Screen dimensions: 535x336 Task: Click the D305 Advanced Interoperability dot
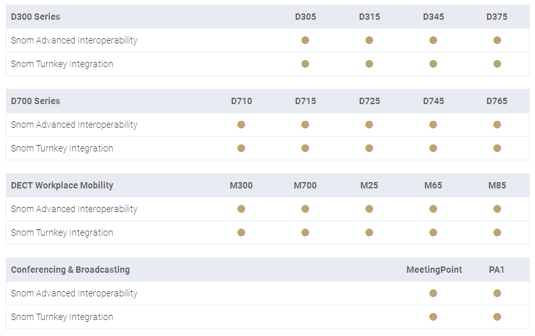click(305, 40)
